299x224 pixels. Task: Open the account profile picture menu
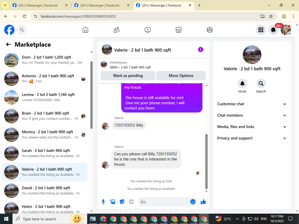286,30
